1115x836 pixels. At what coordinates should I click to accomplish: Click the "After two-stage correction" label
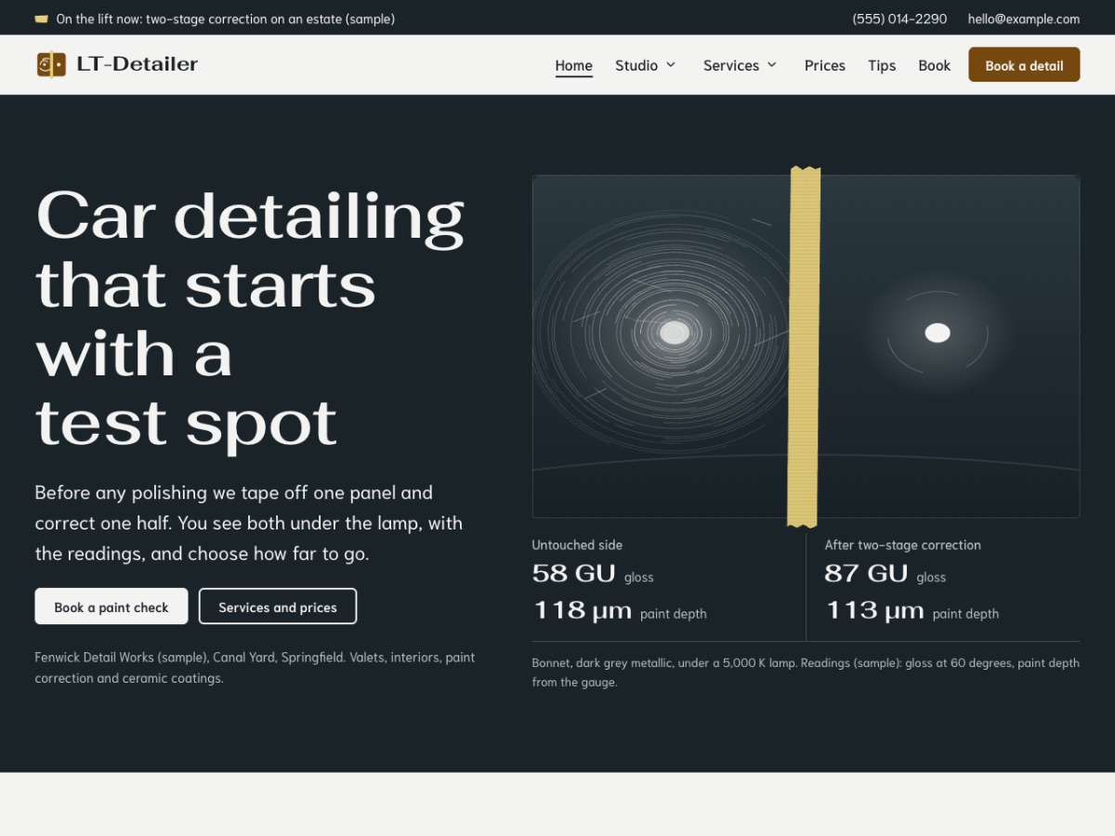tap(902, 545)
